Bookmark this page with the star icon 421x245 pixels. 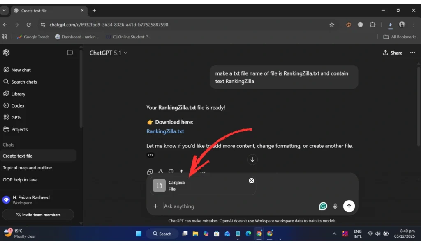click(332, 25)
